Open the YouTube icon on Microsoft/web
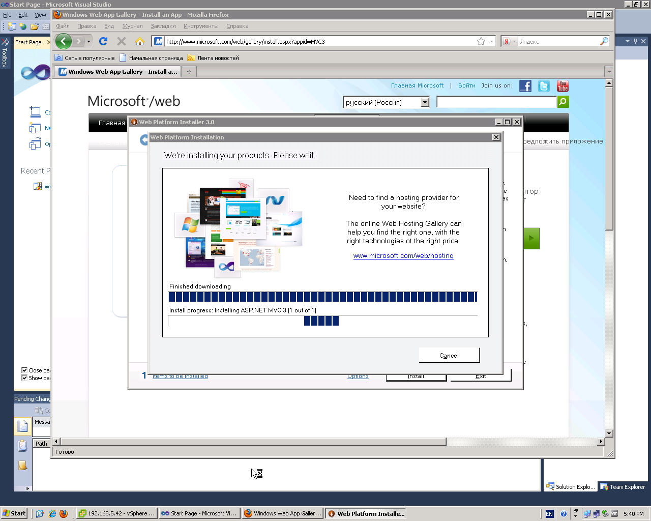This screenshot has height=521, width=651. tap(563, 86)
